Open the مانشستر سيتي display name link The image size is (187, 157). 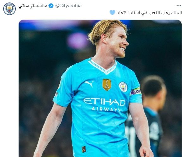click(33, 6)
